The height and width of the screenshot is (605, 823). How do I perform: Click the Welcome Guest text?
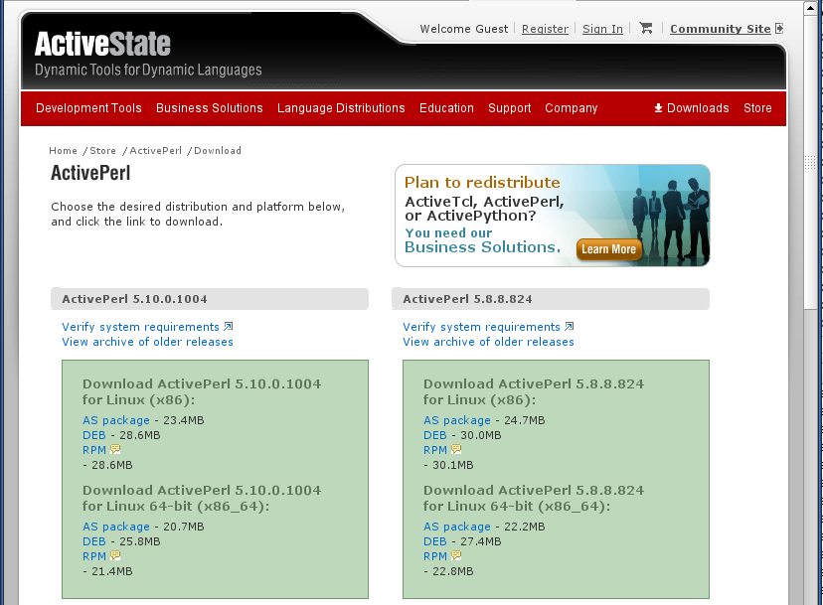[463, 29]
